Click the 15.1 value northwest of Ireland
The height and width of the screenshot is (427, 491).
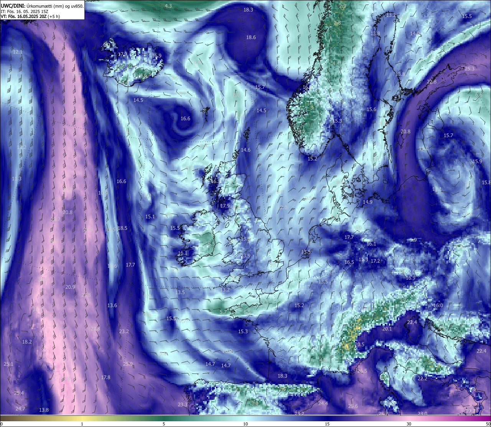[150, 216]
